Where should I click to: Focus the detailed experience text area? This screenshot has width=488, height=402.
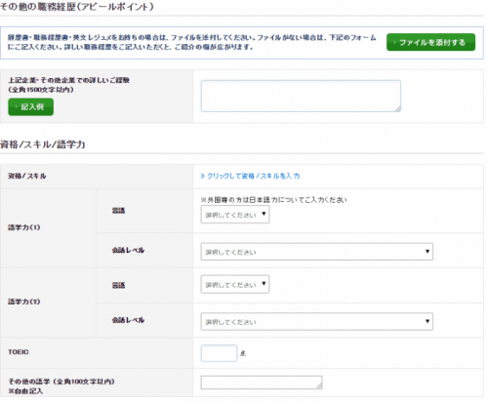point(301,96)
